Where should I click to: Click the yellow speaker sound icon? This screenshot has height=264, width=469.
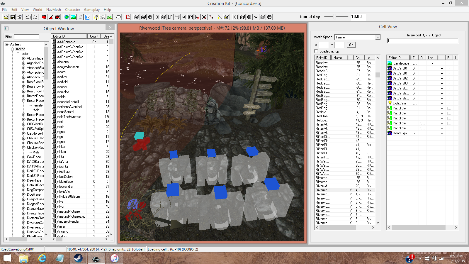(219, 17)
